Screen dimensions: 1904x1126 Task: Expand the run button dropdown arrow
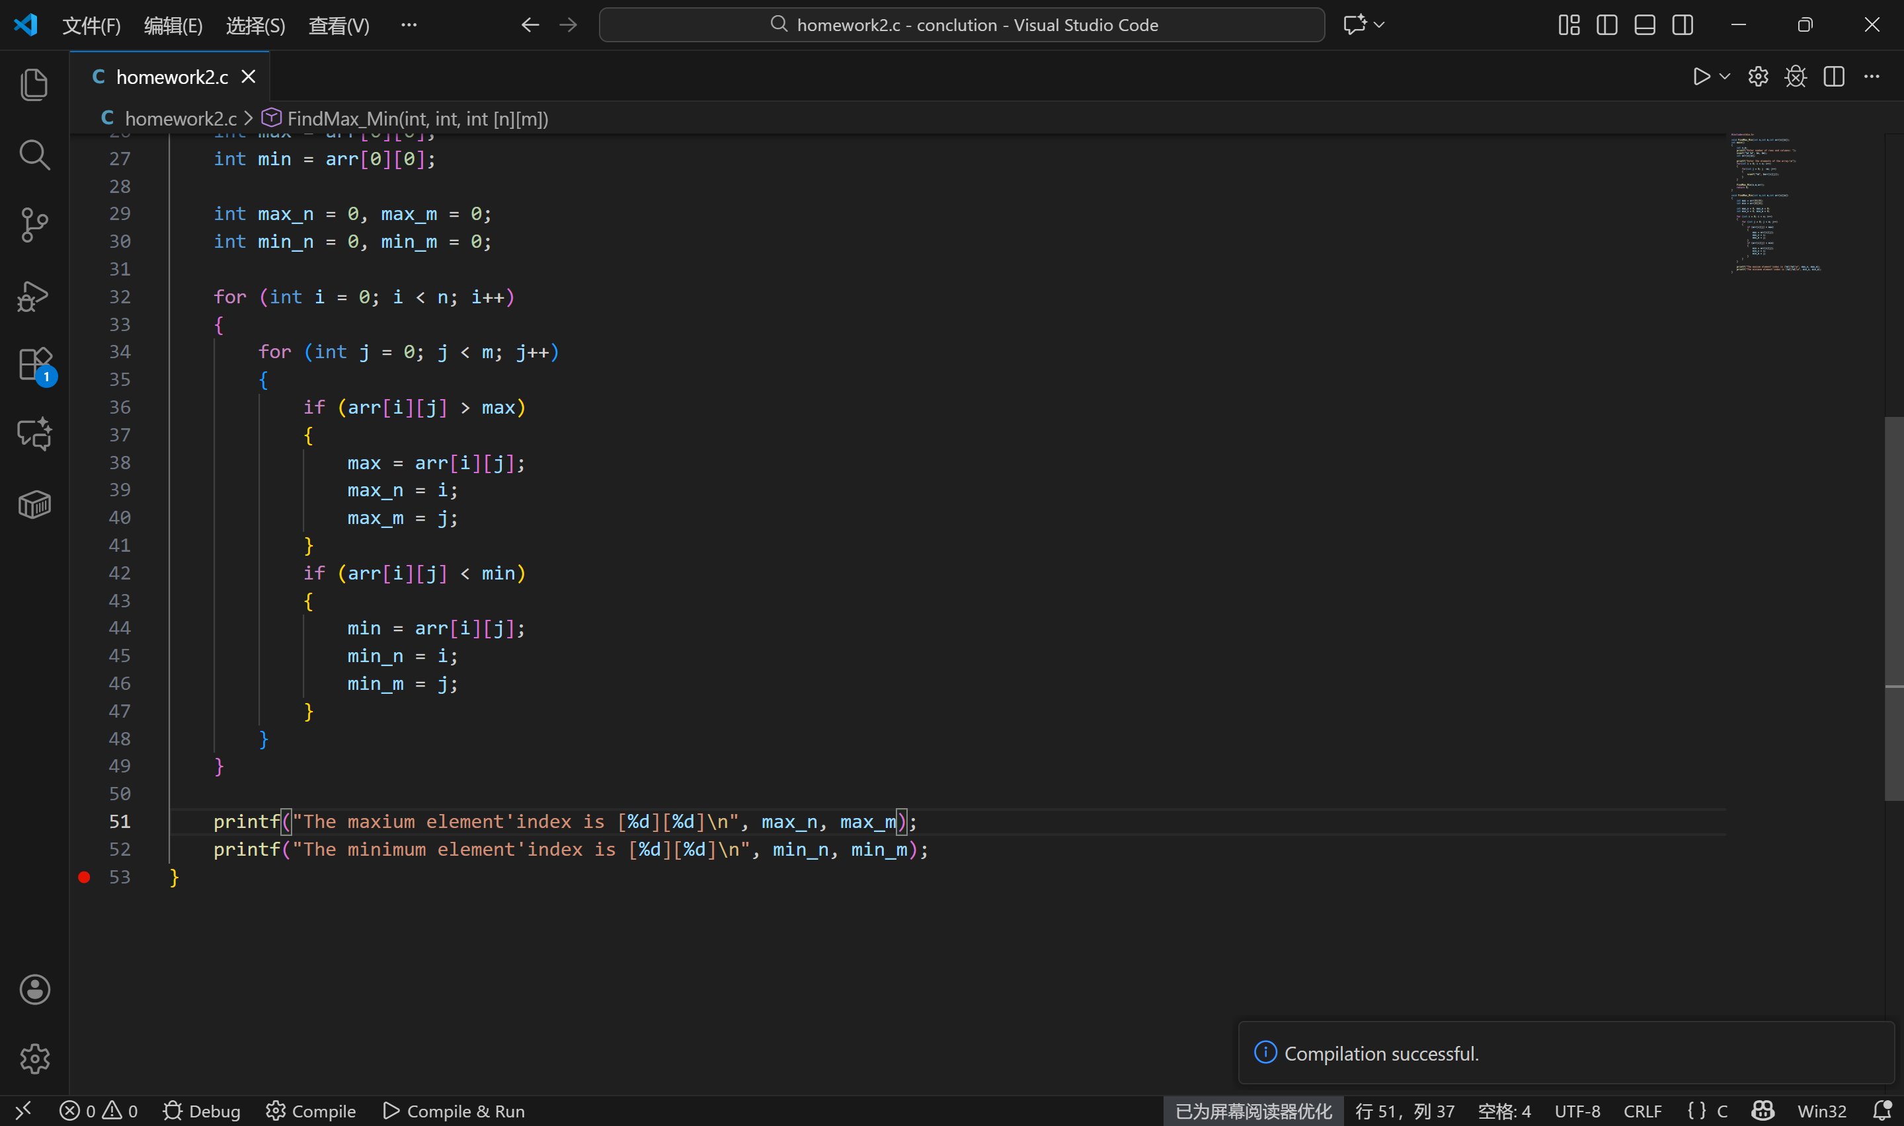pos(1725,77)
